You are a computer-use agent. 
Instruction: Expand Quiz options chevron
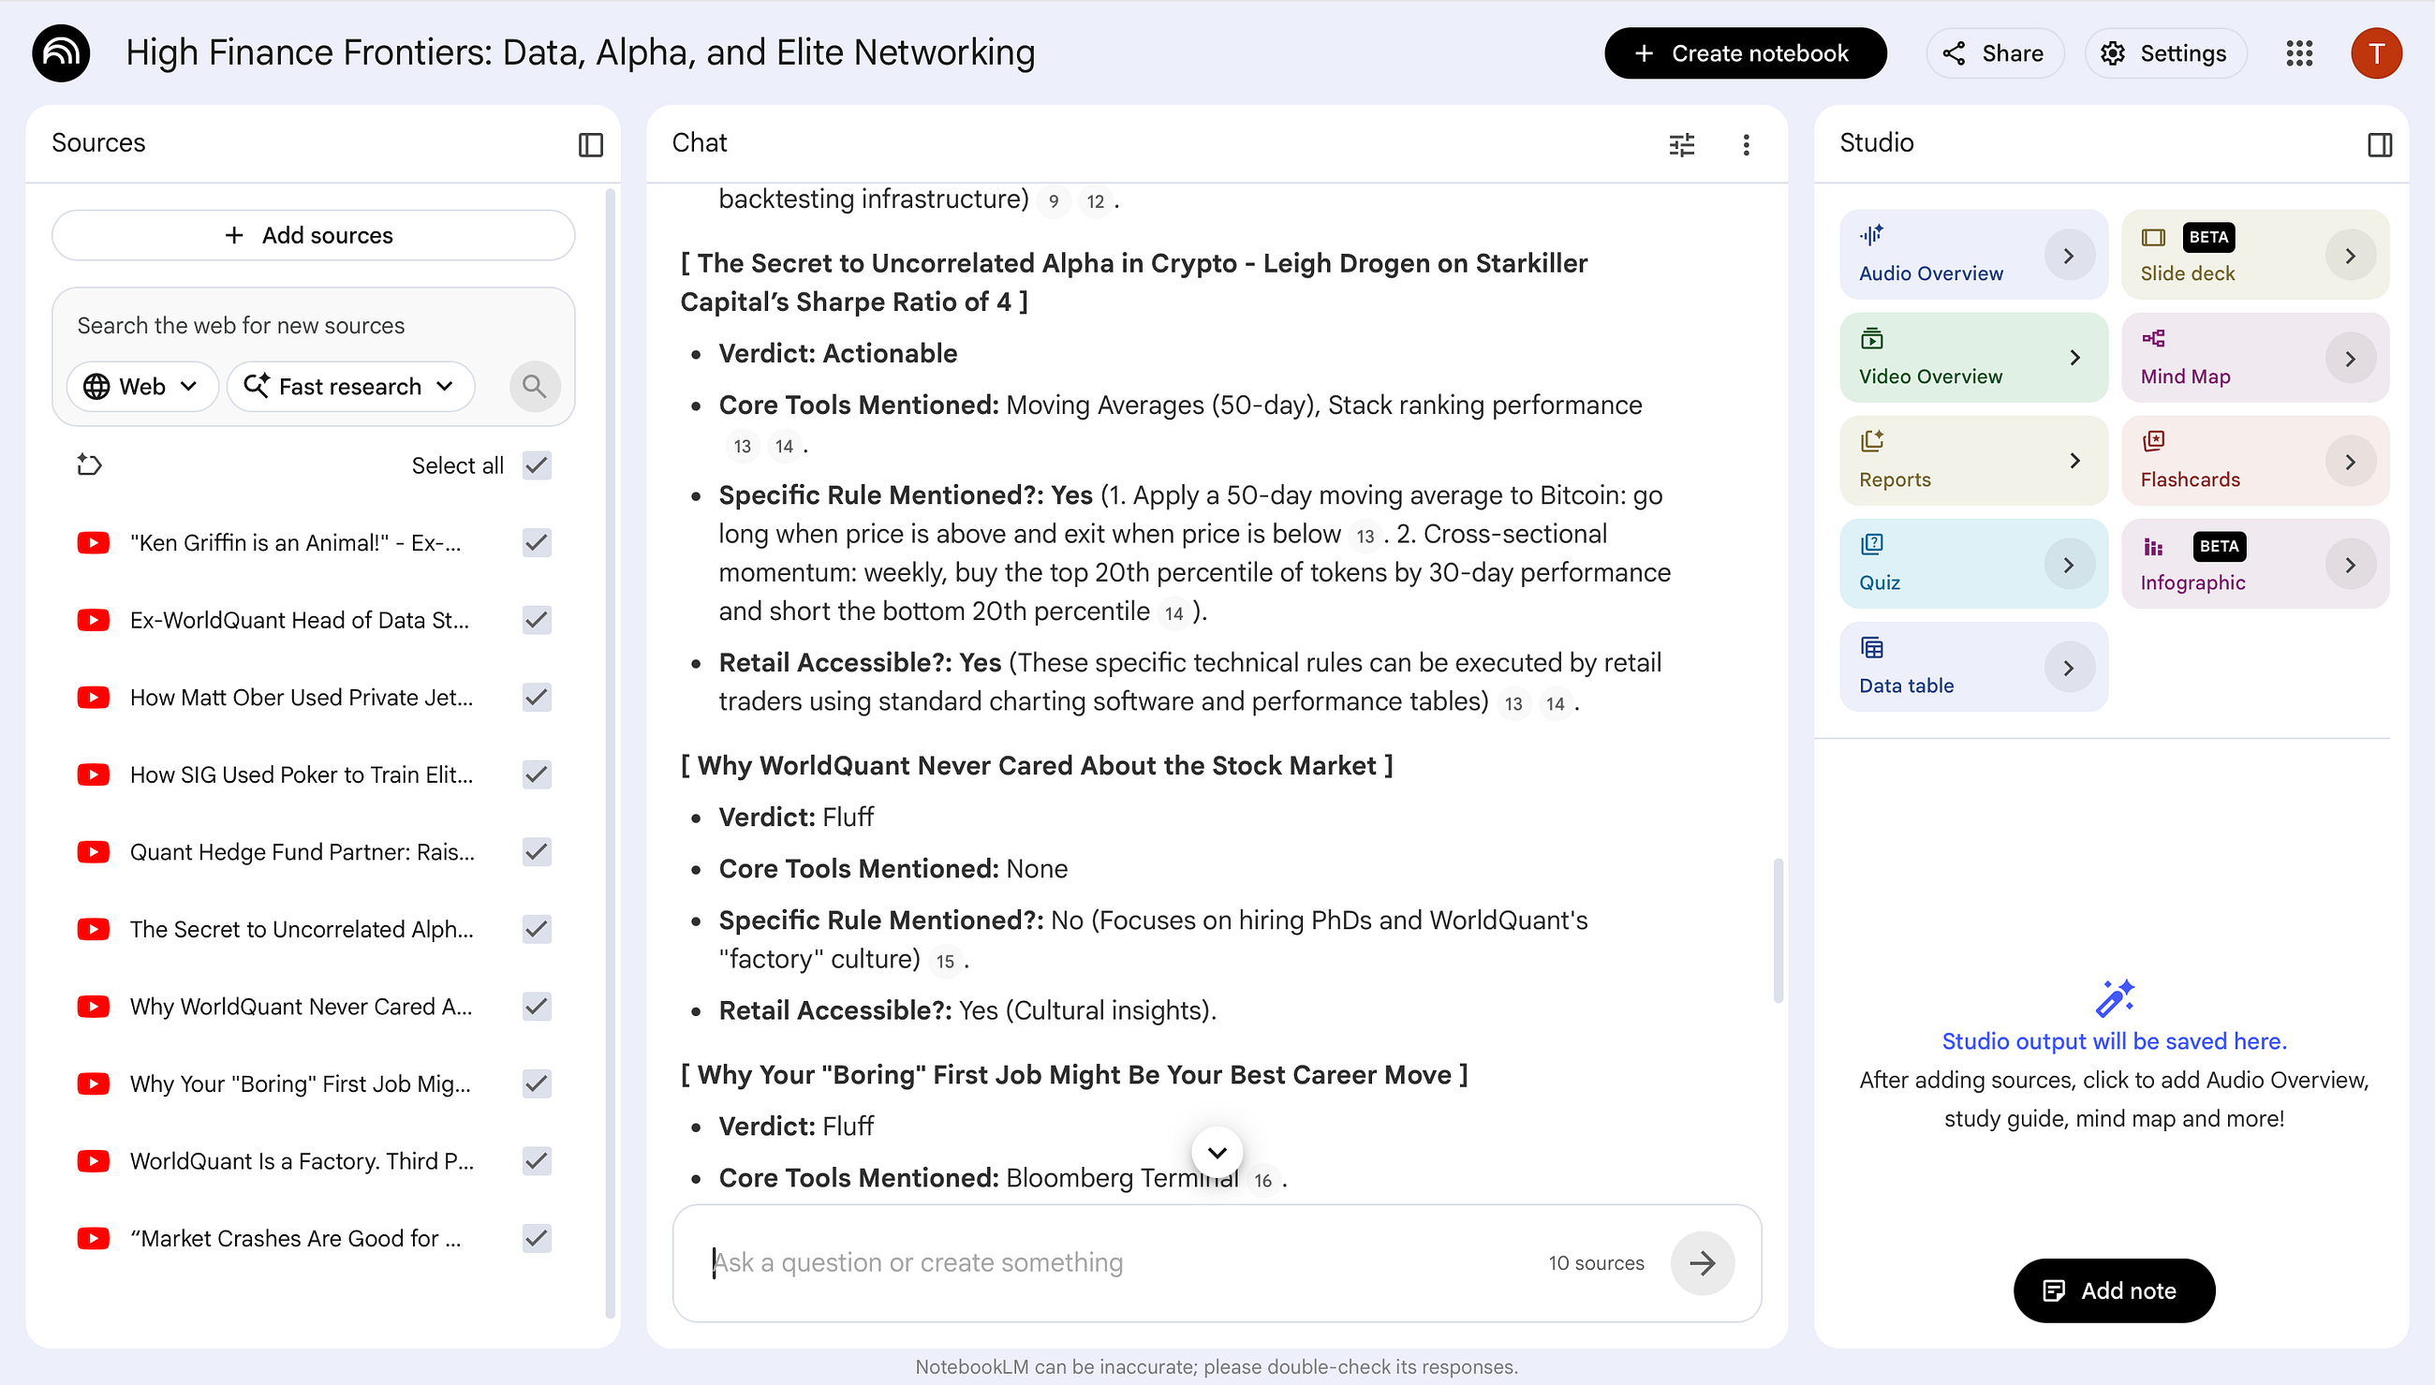(2069, 565)
